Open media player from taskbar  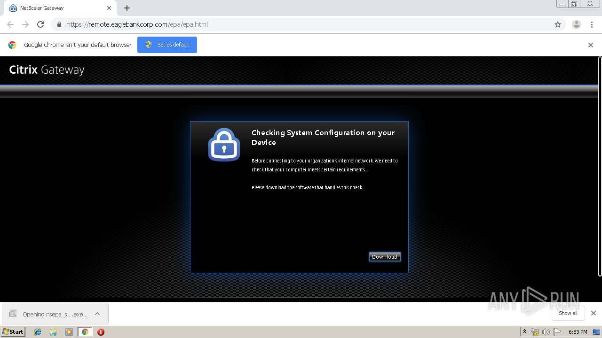(69, 332)
